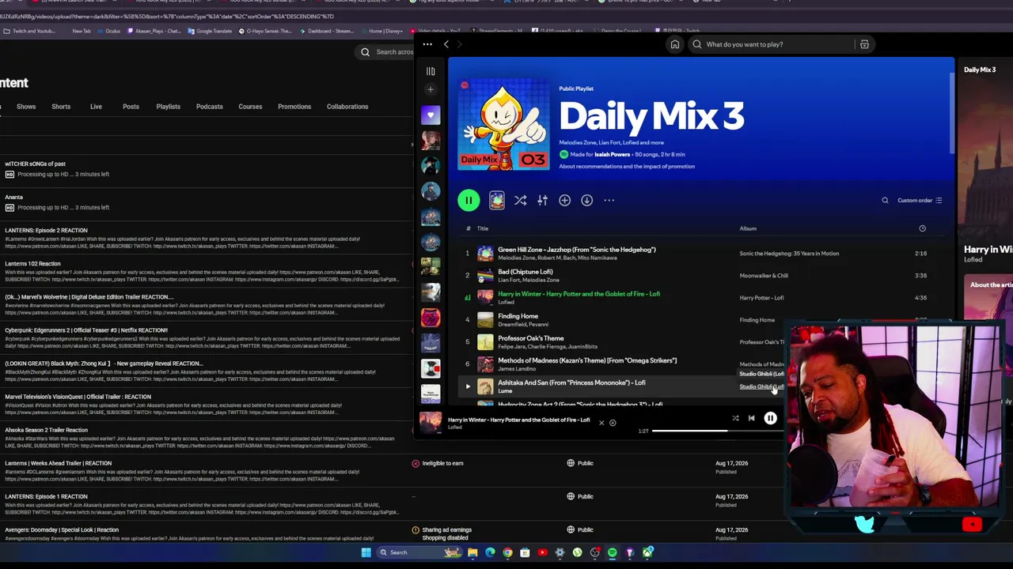Screen dimensions: 1013x569
Task: Pause playback in the bottom player bar
Action: [x=770, y=418]
